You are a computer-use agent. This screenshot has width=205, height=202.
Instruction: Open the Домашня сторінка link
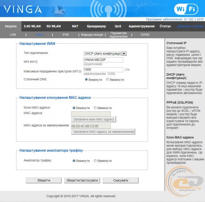[x=190, y=26]
